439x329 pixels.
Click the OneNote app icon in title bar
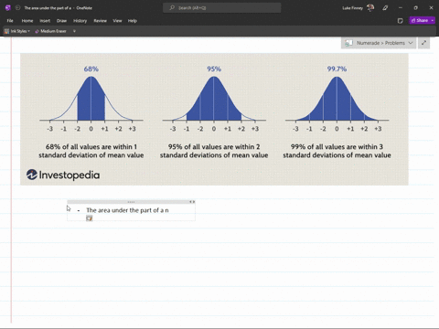pyautogui.click(x=8, y=8)
